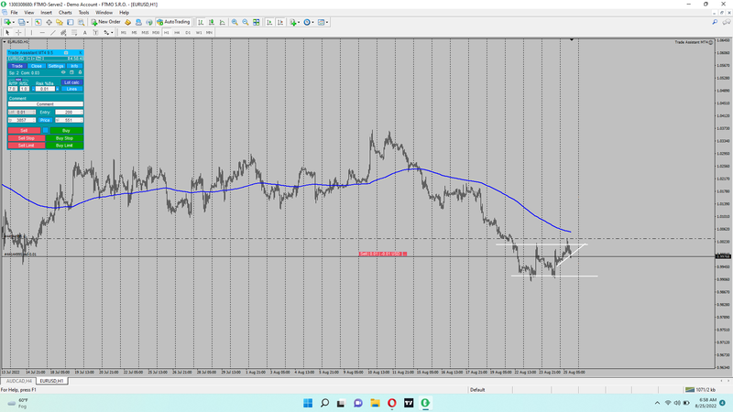Open the File menu

coord(14,13)
